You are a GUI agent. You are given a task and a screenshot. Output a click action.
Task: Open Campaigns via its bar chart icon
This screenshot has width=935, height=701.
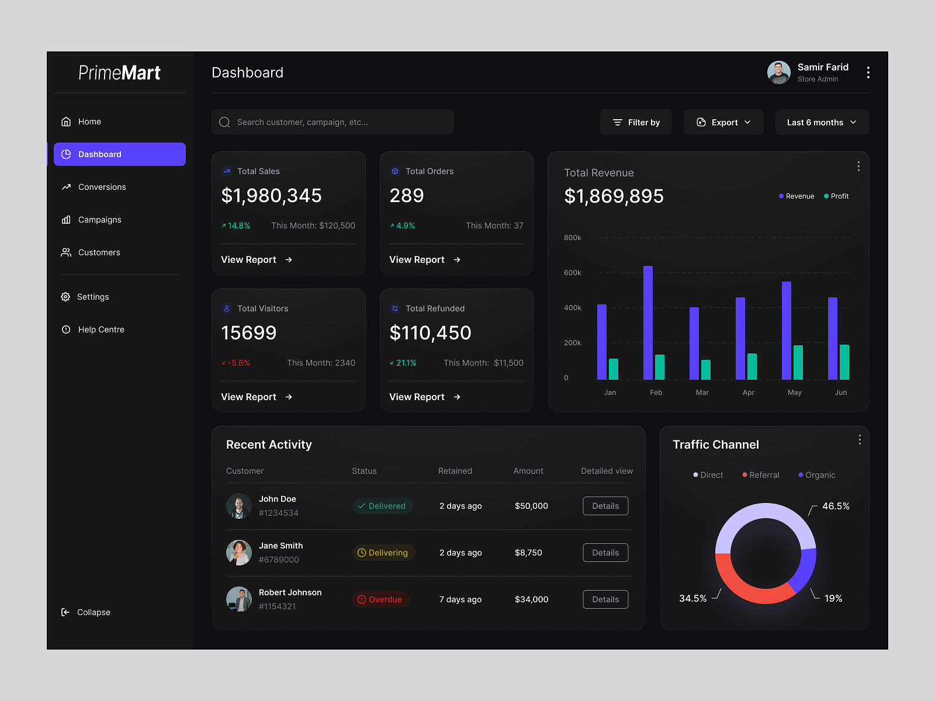click(x=66, y=220)
